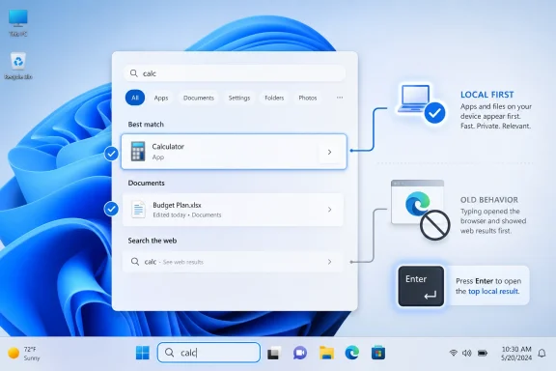Switch to the Folders filter tab
The height and width of the screenshot is (371, 556).
click(274, 98)
